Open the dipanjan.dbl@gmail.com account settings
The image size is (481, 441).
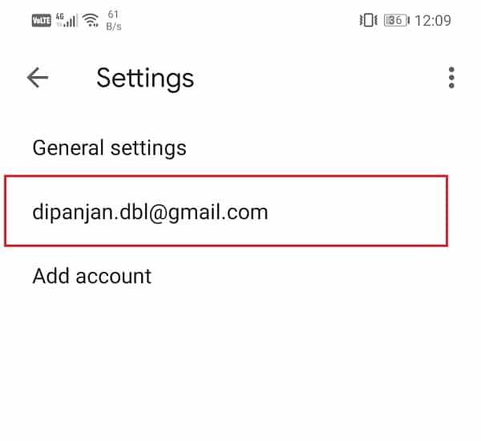tap(226, 211)
